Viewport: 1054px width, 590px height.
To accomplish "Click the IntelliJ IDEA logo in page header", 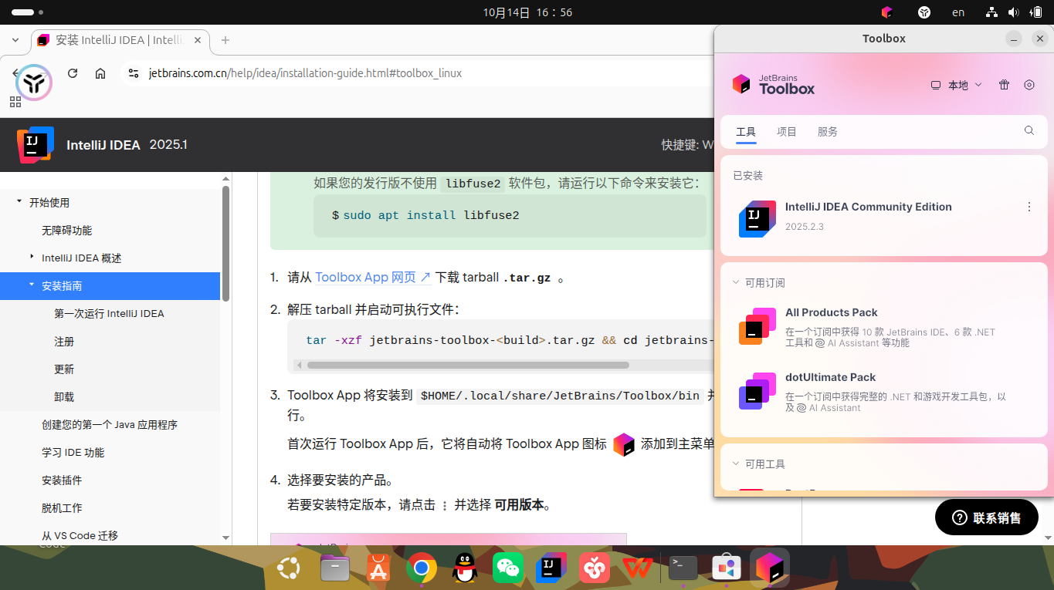I will point(36,144).
